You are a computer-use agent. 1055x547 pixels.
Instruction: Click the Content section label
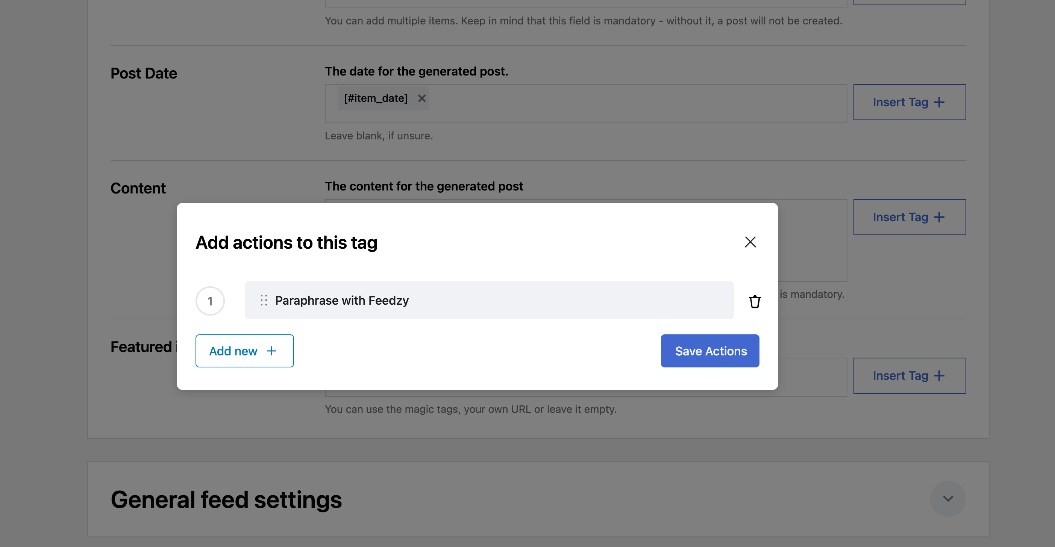point(138,189)
